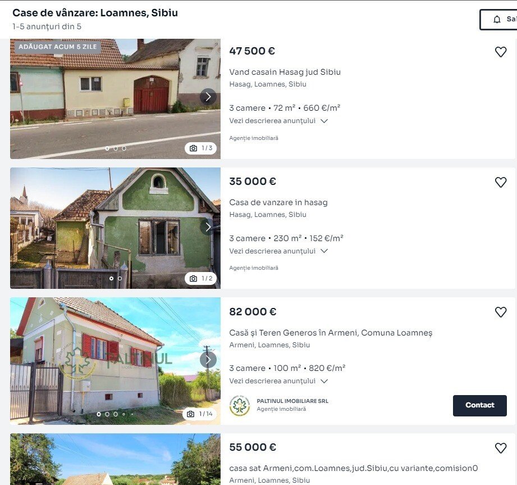Show next photo of green Hasag house
The width and height of the screenshot is (517, 485).
pyautogui.click(x=208, y=227)
